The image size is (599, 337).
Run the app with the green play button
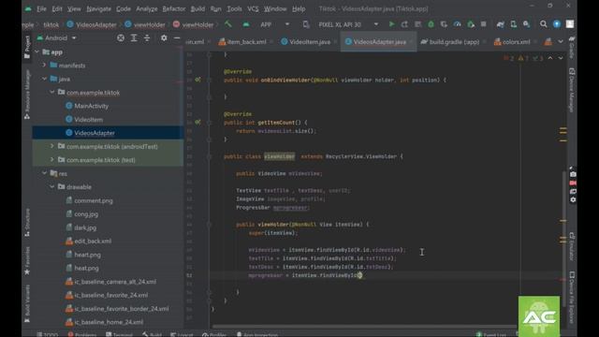tap(391, 24)
